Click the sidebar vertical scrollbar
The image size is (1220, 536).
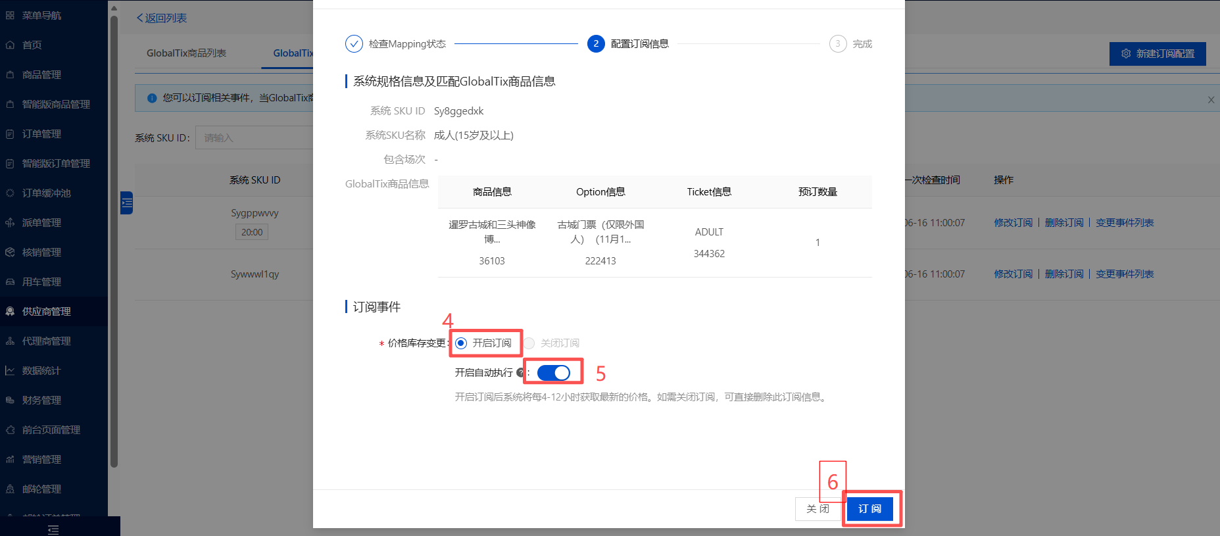[114, 240]
